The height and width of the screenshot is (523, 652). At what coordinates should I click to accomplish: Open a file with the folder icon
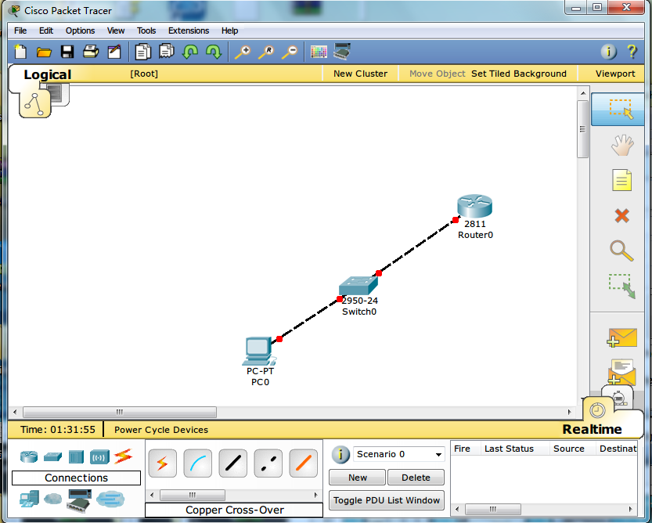pyautogui.click(x=44, y=52)
